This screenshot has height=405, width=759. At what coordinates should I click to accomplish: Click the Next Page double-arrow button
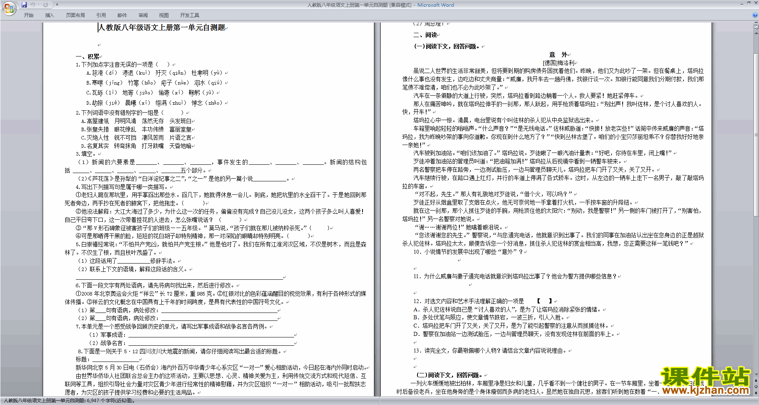pos(756,393)
